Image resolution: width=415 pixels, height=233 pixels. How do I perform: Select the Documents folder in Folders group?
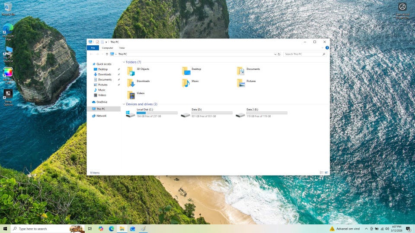pos(248,71)
